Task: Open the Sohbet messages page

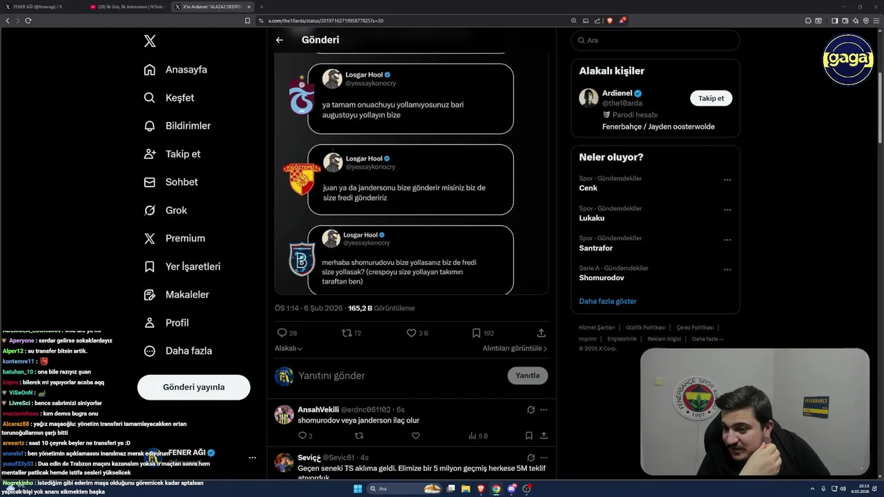Action: point(171,182)
